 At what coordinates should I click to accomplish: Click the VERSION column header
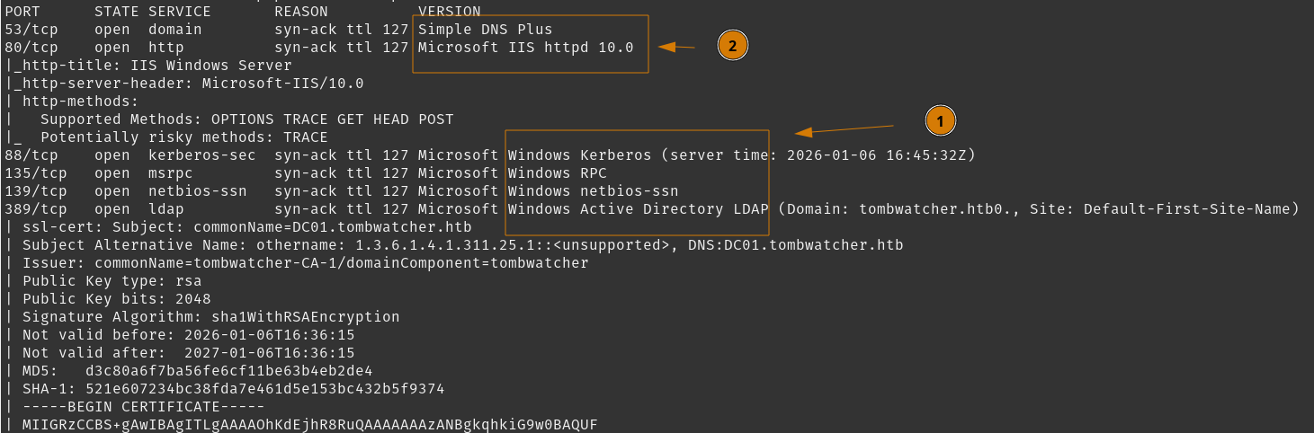[450, 12]
